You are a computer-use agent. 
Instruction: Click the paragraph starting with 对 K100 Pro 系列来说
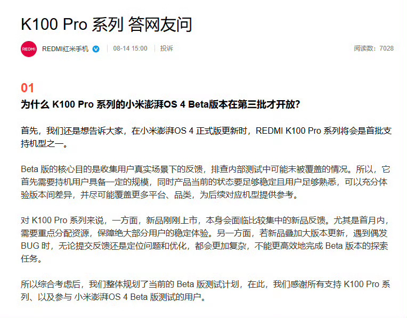(205, 239)
